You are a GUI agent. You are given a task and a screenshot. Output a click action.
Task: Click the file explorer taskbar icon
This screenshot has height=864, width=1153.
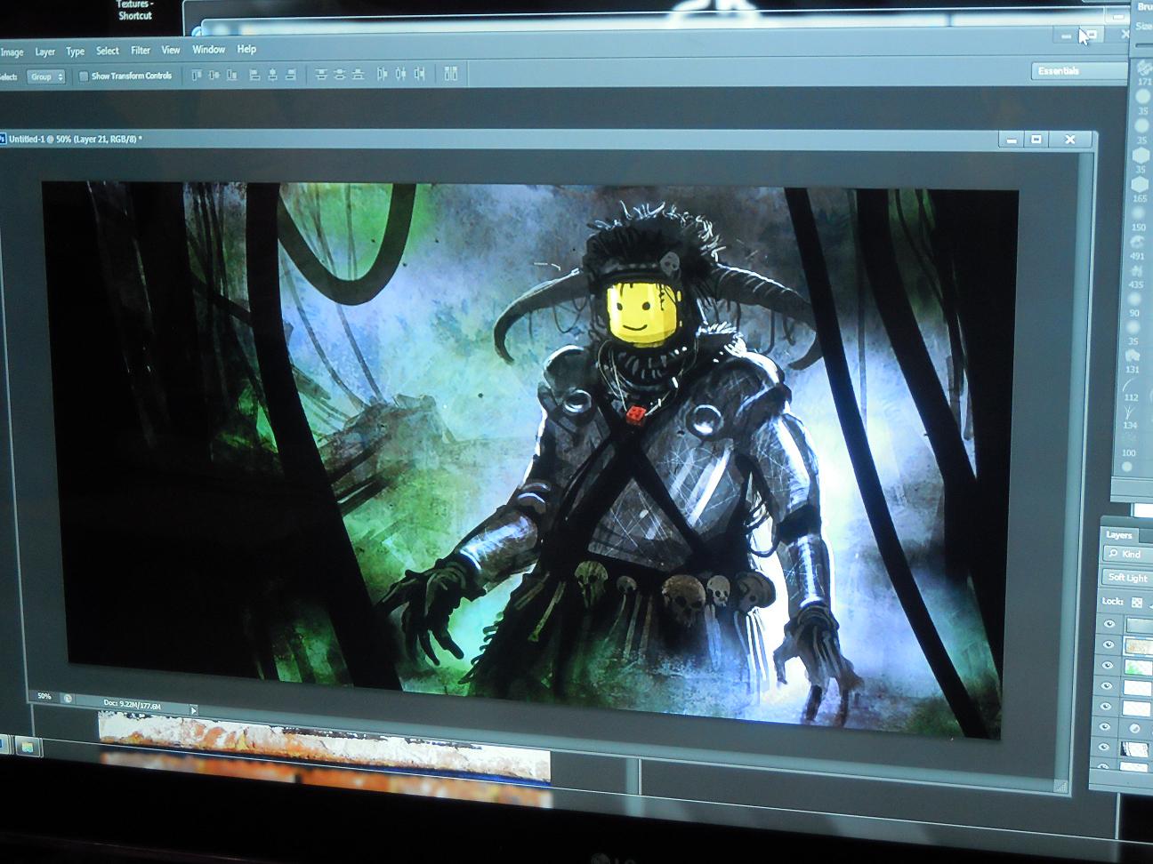pyautogui.click(x=28, y=747)
